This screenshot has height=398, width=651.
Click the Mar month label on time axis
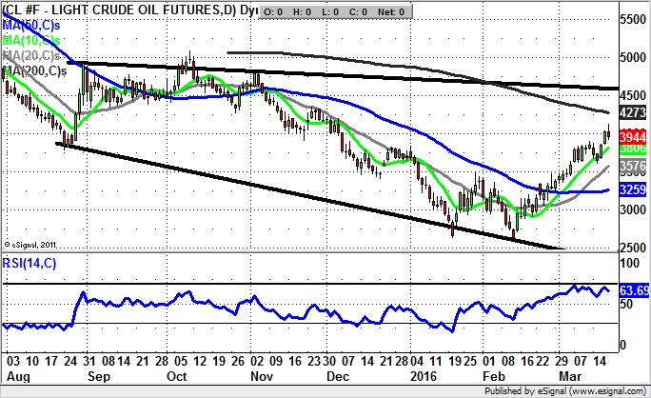coord(572,376)
